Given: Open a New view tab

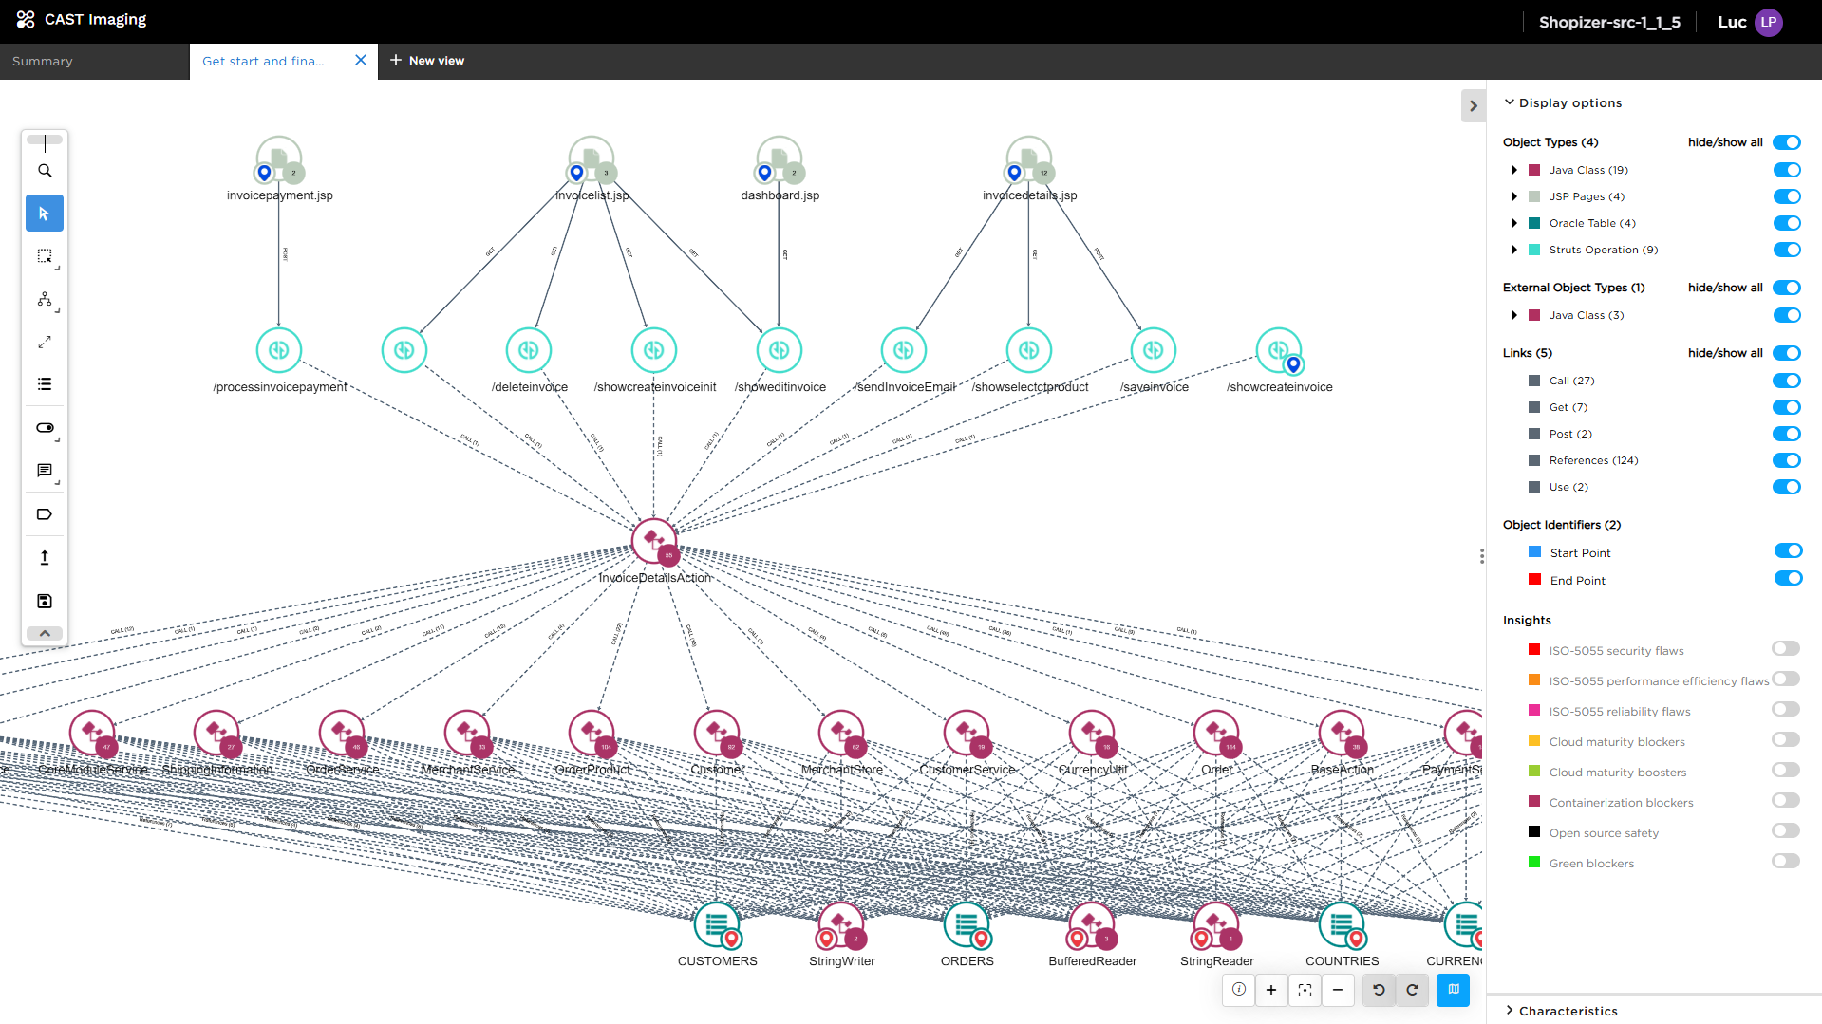Looking at the screenshot, I should tap(427, 61).
